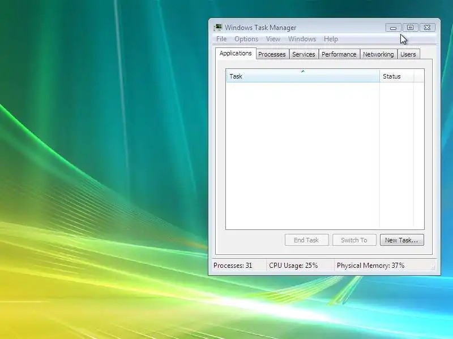Screen dimensions: 453x339
Task: Open the Windows menu
Action: click(x=302, y=39)
